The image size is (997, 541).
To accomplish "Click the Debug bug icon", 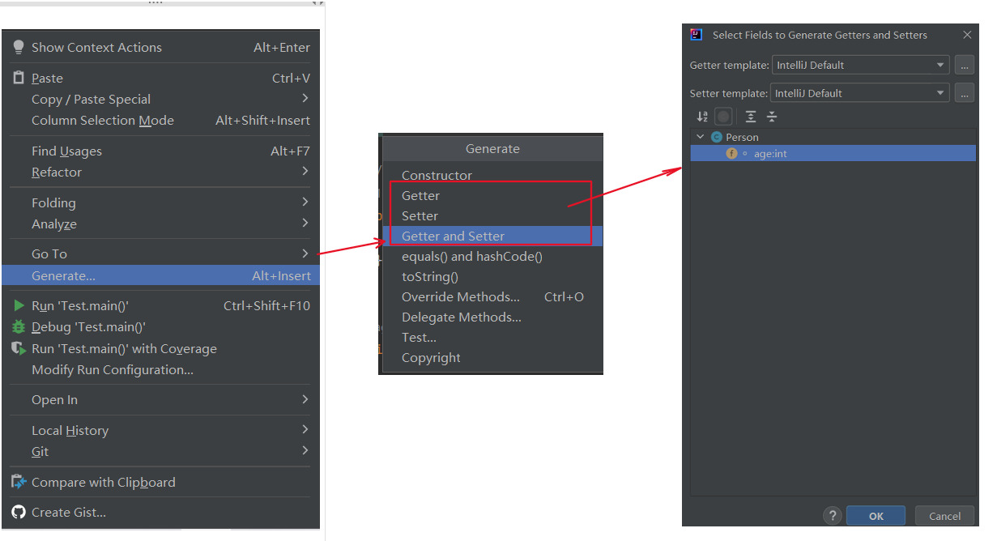I will (19, 327).
